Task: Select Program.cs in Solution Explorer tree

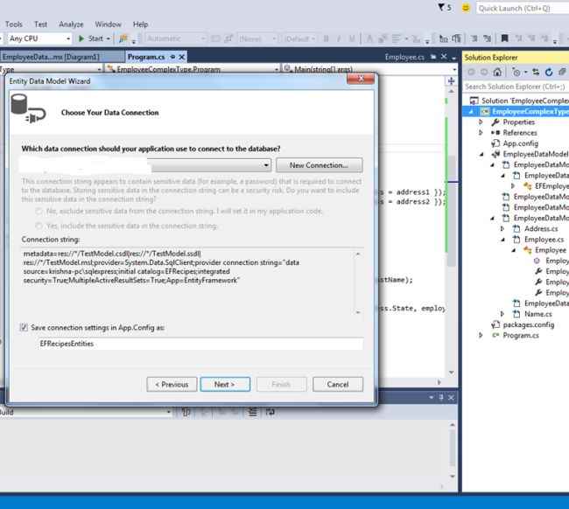Action: pyautogui.click(x=521, y=335)
